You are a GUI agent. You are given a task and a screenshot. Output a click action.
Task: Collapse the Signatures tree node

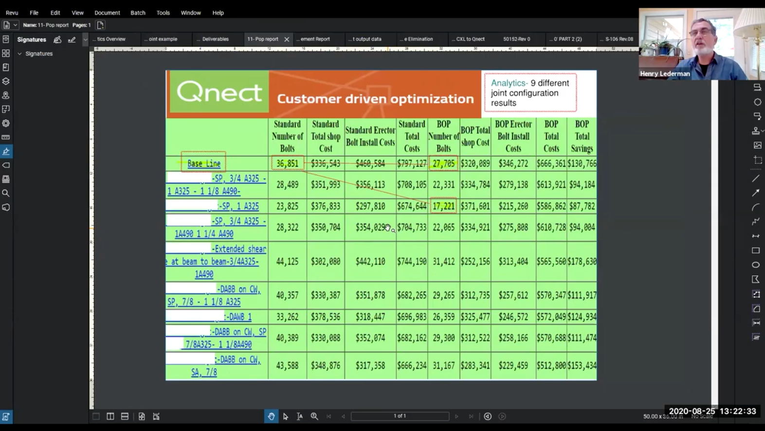click(19, 54)
